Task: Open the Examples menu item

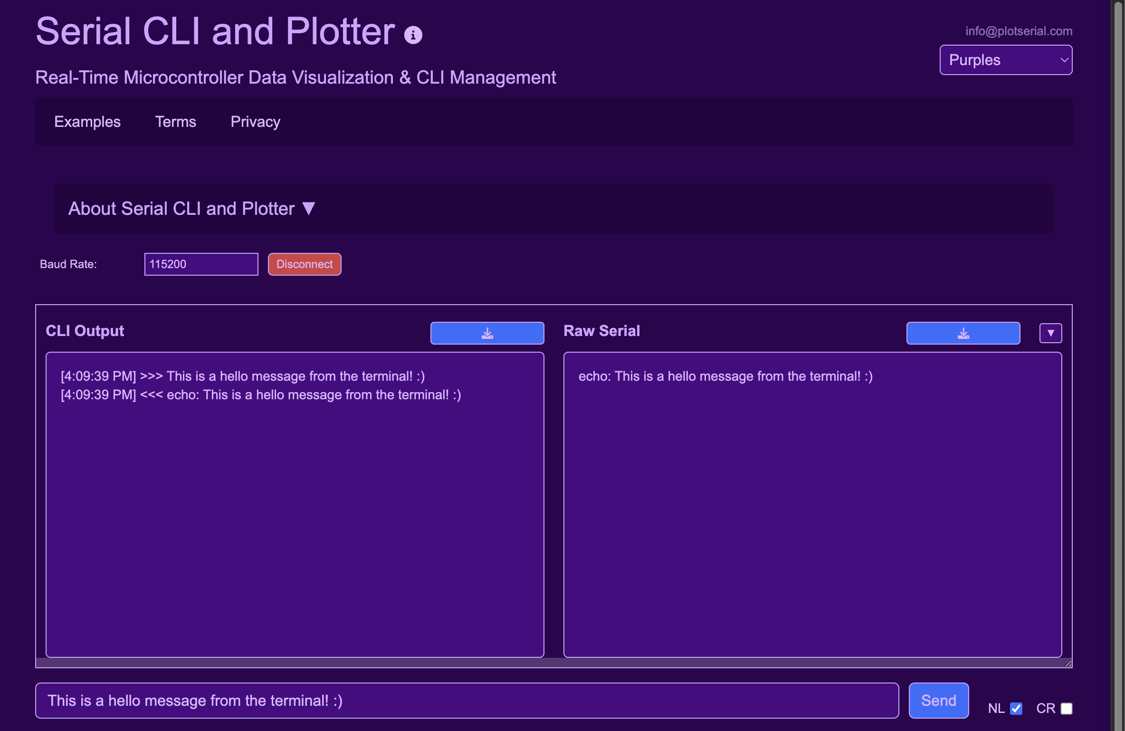Action: click(87, 122)
